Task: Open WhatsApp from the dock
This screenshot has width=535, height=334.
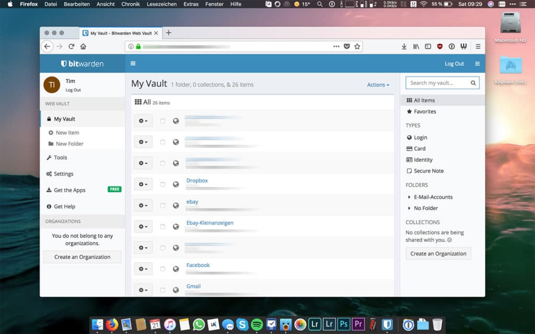Action: [x=199, y=324]
